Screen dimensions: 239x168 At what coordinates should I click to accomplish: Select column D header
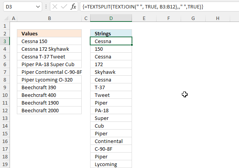(111, 18)
